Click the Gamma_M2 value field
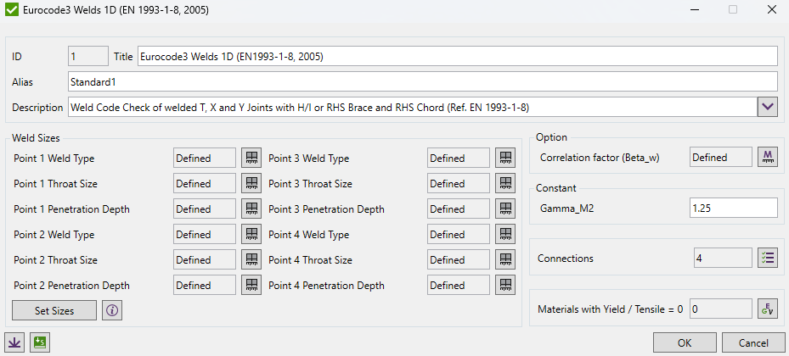The image size is (789, 356). [x=733, y=208]
